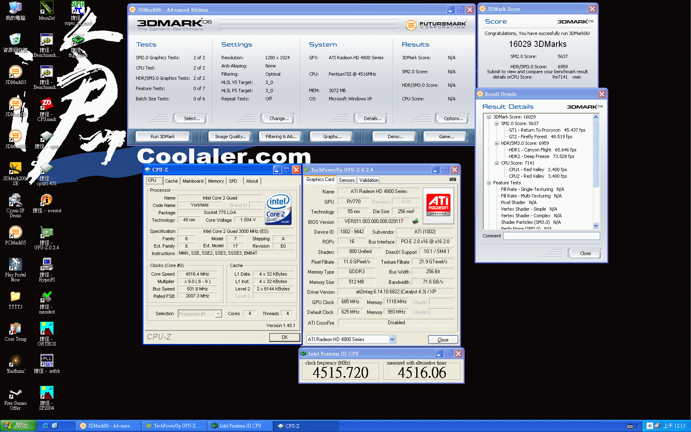Switch to TechPowerUp GPU-Z taskbar item

[174, 426]
